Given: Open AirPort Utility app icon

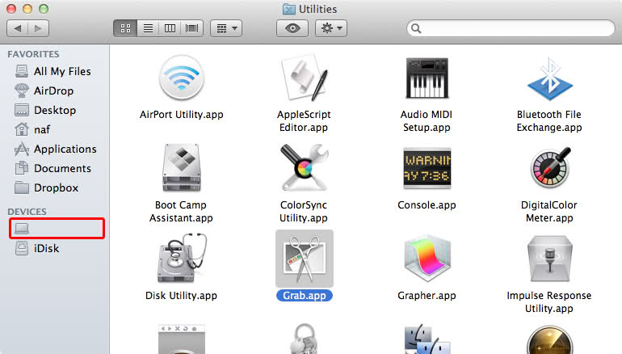Looking at the screenshot, I should coord(182,78).
